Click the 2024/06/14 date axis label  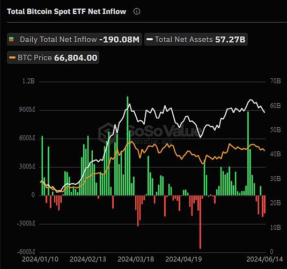(264, 259)
